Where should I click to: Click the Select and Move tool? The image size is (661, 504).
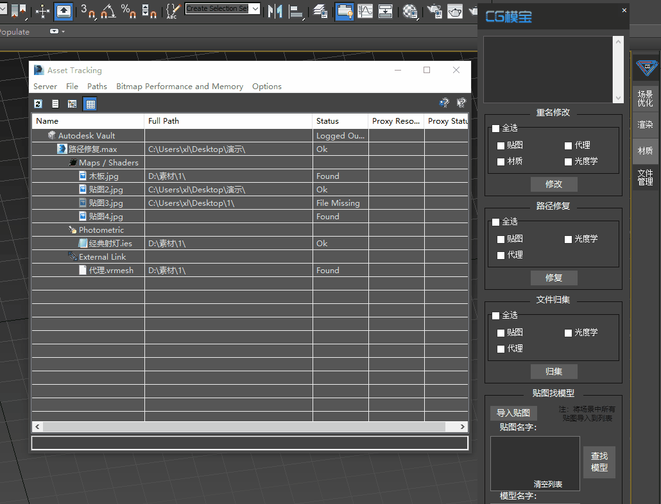42,11
